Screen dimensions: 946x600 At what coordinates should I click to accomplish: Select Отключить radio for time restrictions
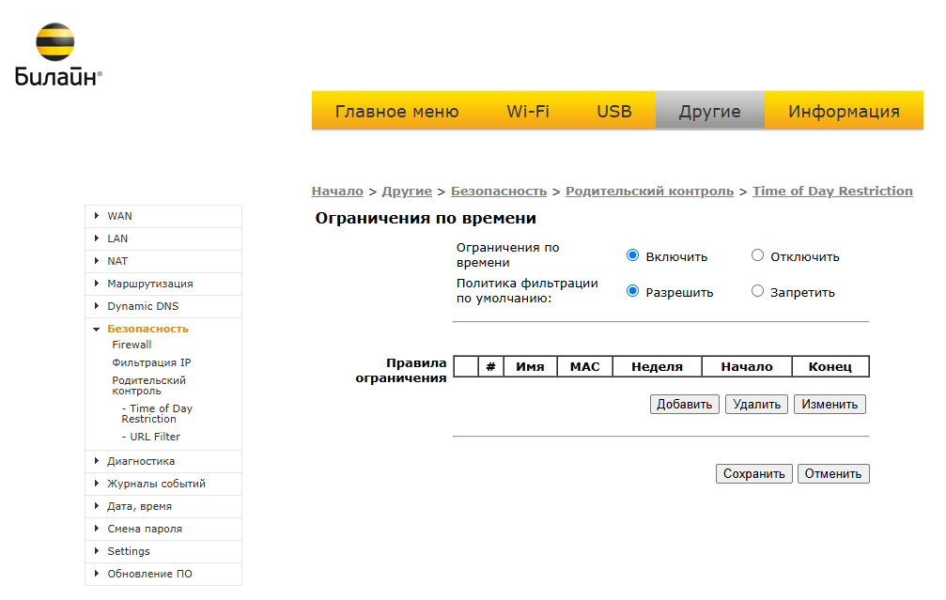click(757, 255)
